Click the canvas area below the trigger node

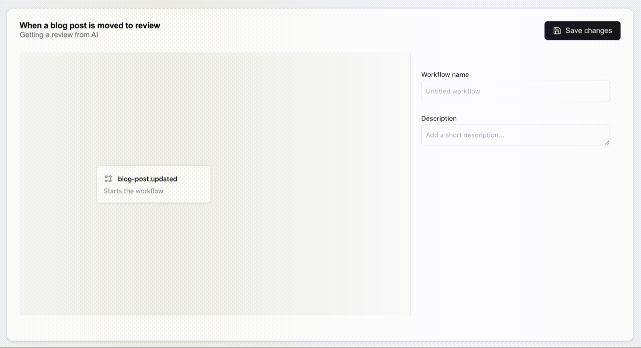coord(153,250)
